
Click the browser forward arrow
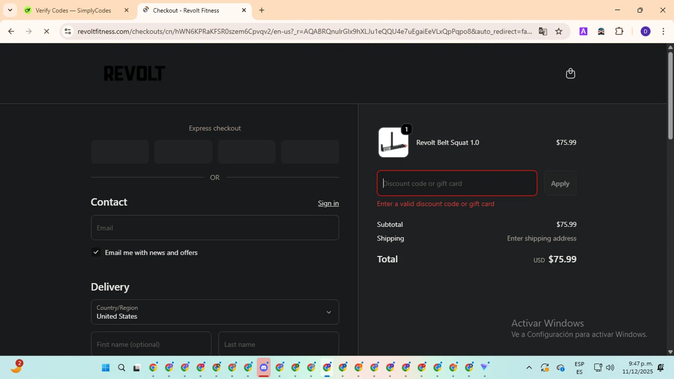tap(29, 31)
